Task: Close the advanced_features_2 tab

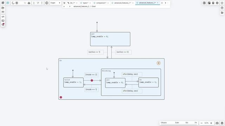Action: [158, 3]
